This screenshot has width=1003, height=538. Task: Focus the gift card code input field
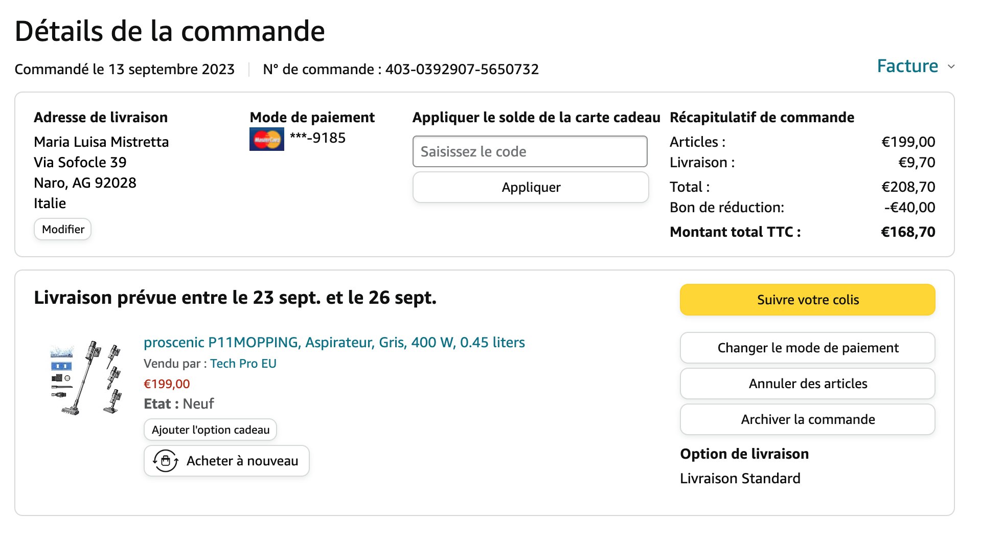(x=530, y=151)
